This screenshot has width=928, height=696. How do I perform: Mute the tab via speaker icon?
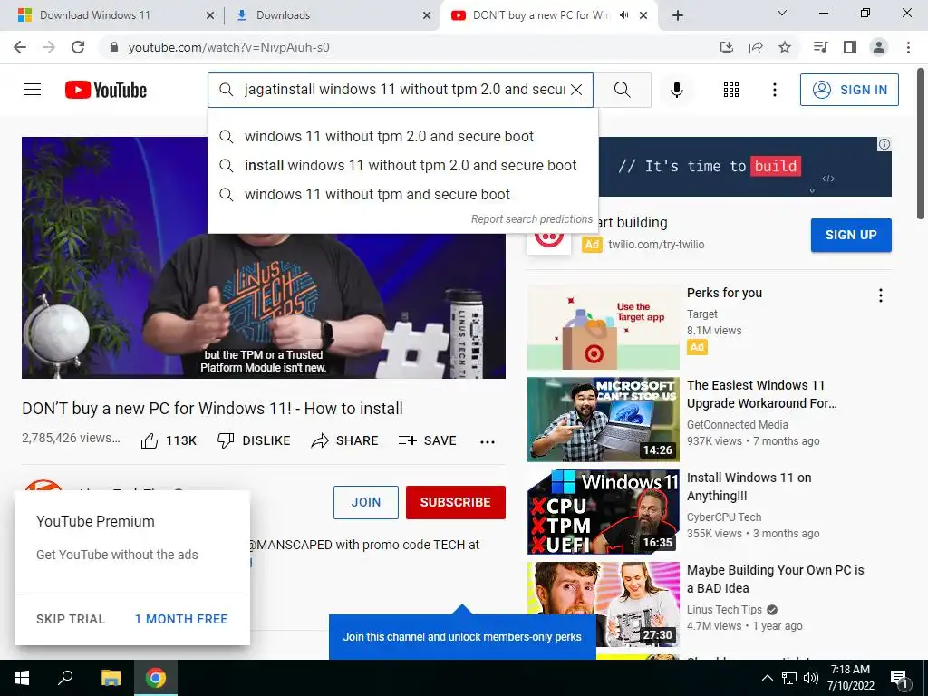tap(623, 15)
